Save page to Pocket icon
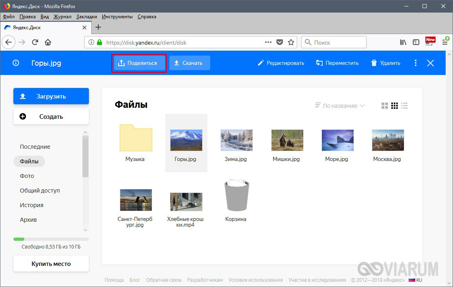Image resolution: width=453 pixels, height=287 pixels. point(280,43)
